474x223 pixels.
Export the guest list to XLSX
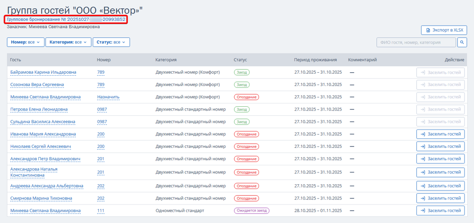pyautogui.click(x=444, y=30)
